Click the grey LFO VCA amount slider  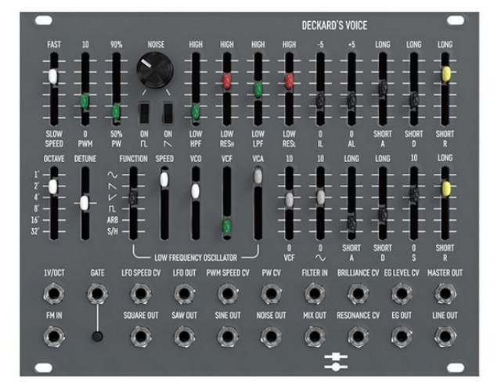pos(258,176)
